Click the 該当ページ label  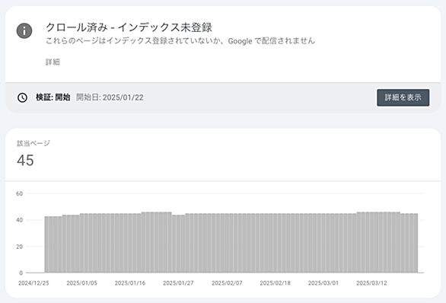[33, 143]
